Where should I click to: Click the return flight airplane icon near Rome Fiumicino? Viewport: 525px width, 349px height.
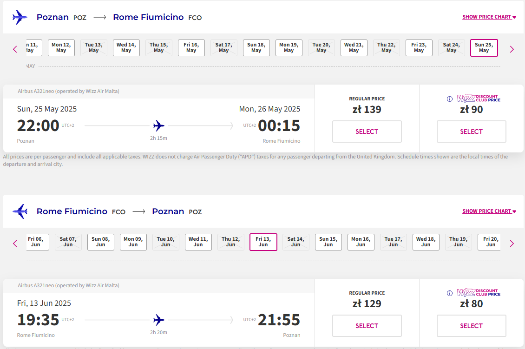click(20, 211)
